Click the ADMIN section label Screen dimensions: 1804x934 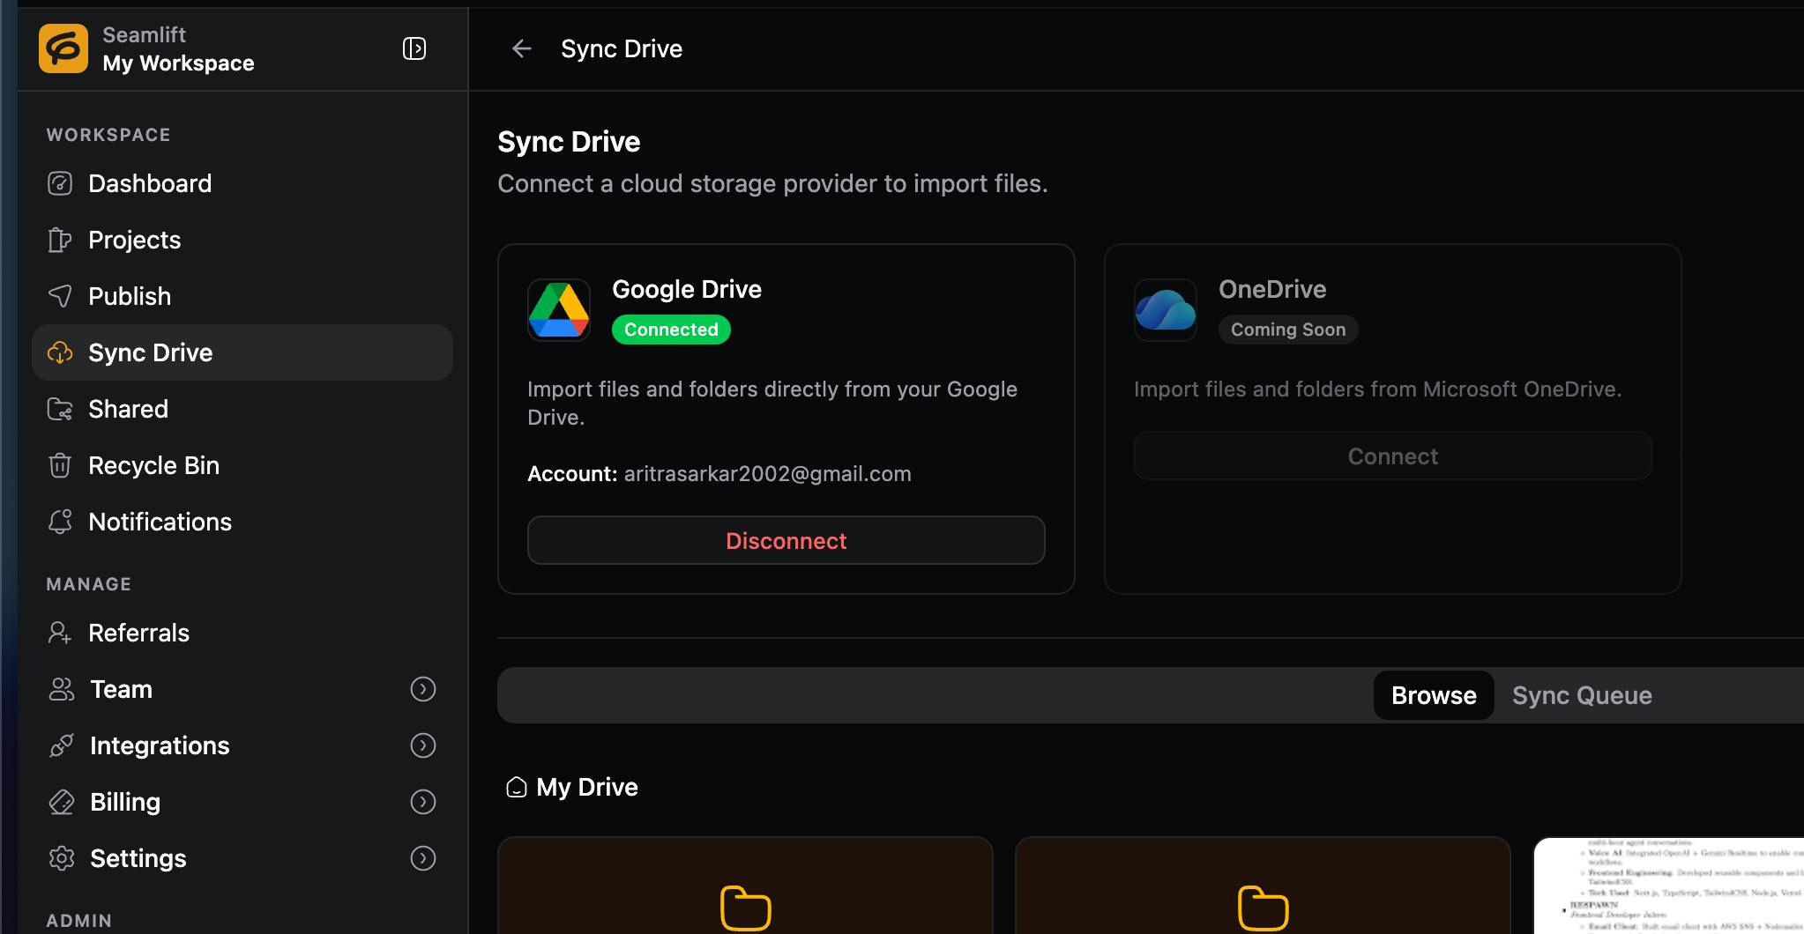tap(79, 921)
